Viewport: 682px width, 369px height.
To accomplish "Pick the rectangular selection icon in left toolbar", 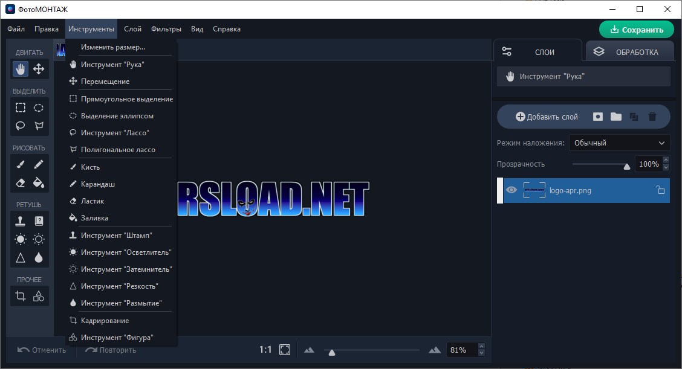I will coord(21,107).
